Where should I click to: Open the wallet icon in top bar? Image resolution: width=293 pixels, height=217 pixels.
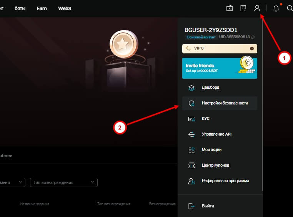[230, 8]
